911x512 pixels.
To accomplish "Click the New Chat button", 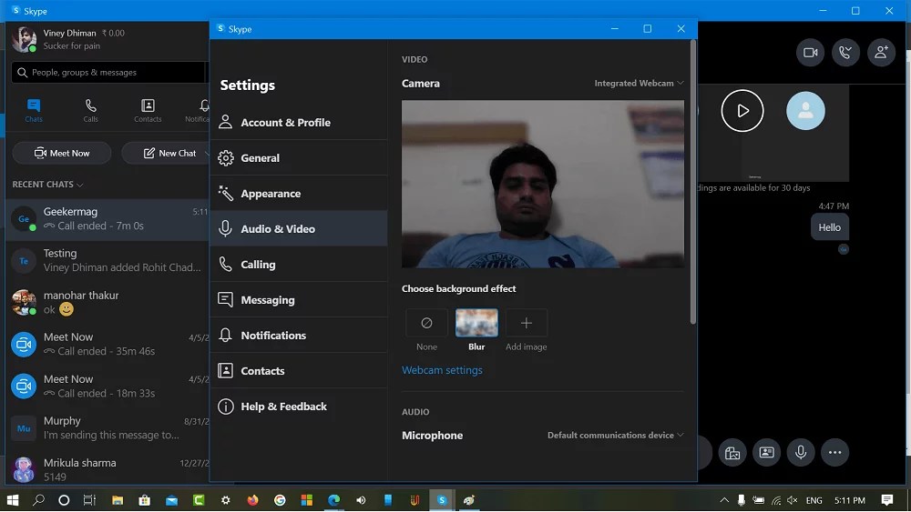I will [x=169, y=153].
